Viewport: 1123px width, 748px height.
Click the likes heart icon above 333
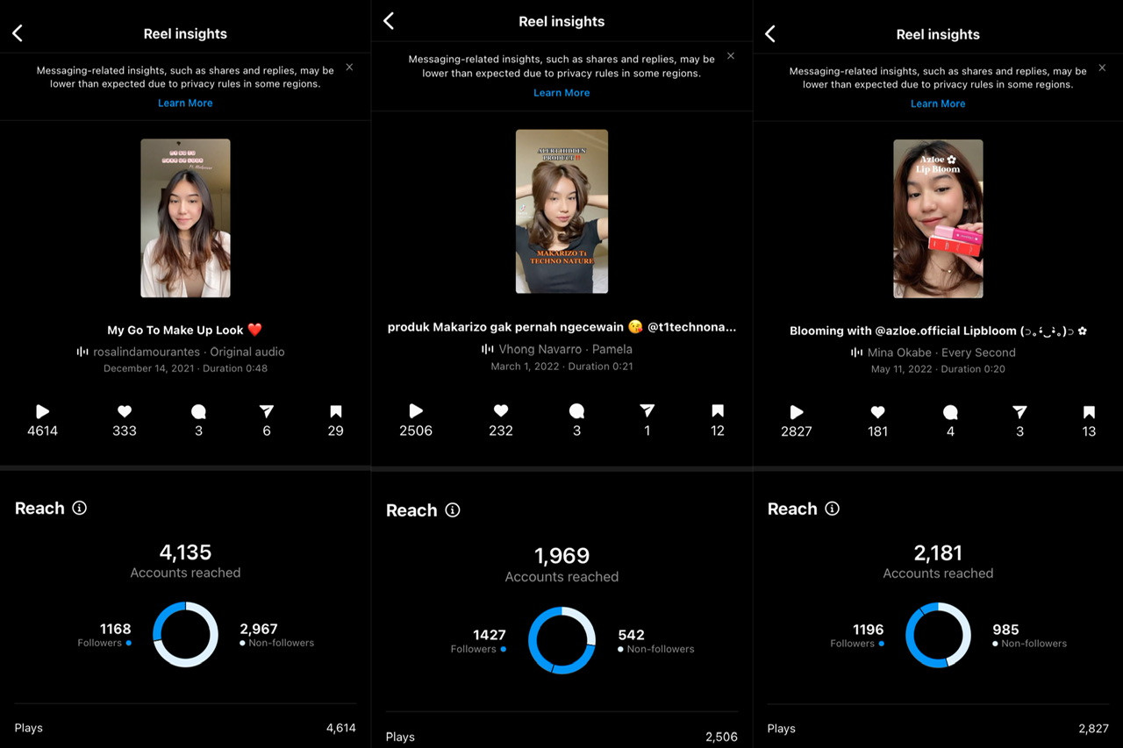pyautogui.click(x=125, y=411)
